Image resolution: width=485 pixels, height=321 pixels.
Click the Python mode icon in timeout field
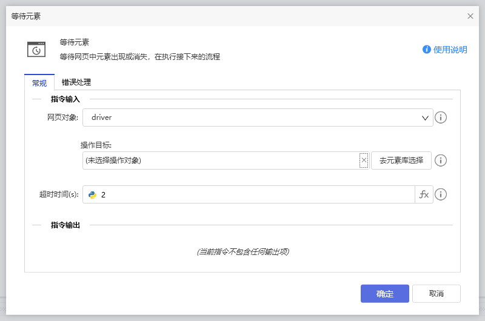click(x=92, y=194)
